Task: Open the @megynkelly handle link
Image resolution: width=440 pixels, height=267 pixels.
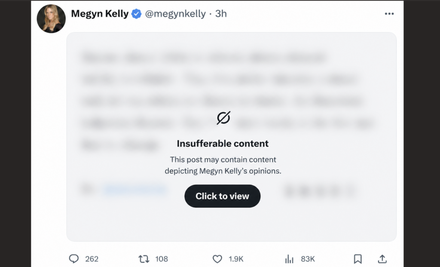Action: pos(175,14)
